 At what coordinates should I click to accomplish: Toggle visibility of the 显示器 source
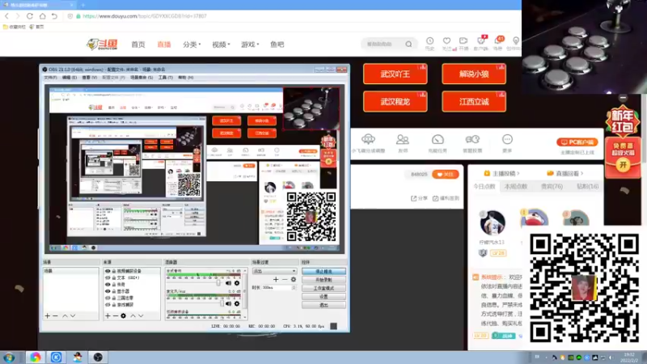click(108, 291)
